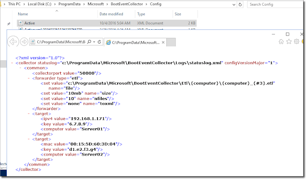Click the search magnifier in IE address bar
The height and width of the screenshot is (179, 306).
pyautogui.click(x=89, y=42)
